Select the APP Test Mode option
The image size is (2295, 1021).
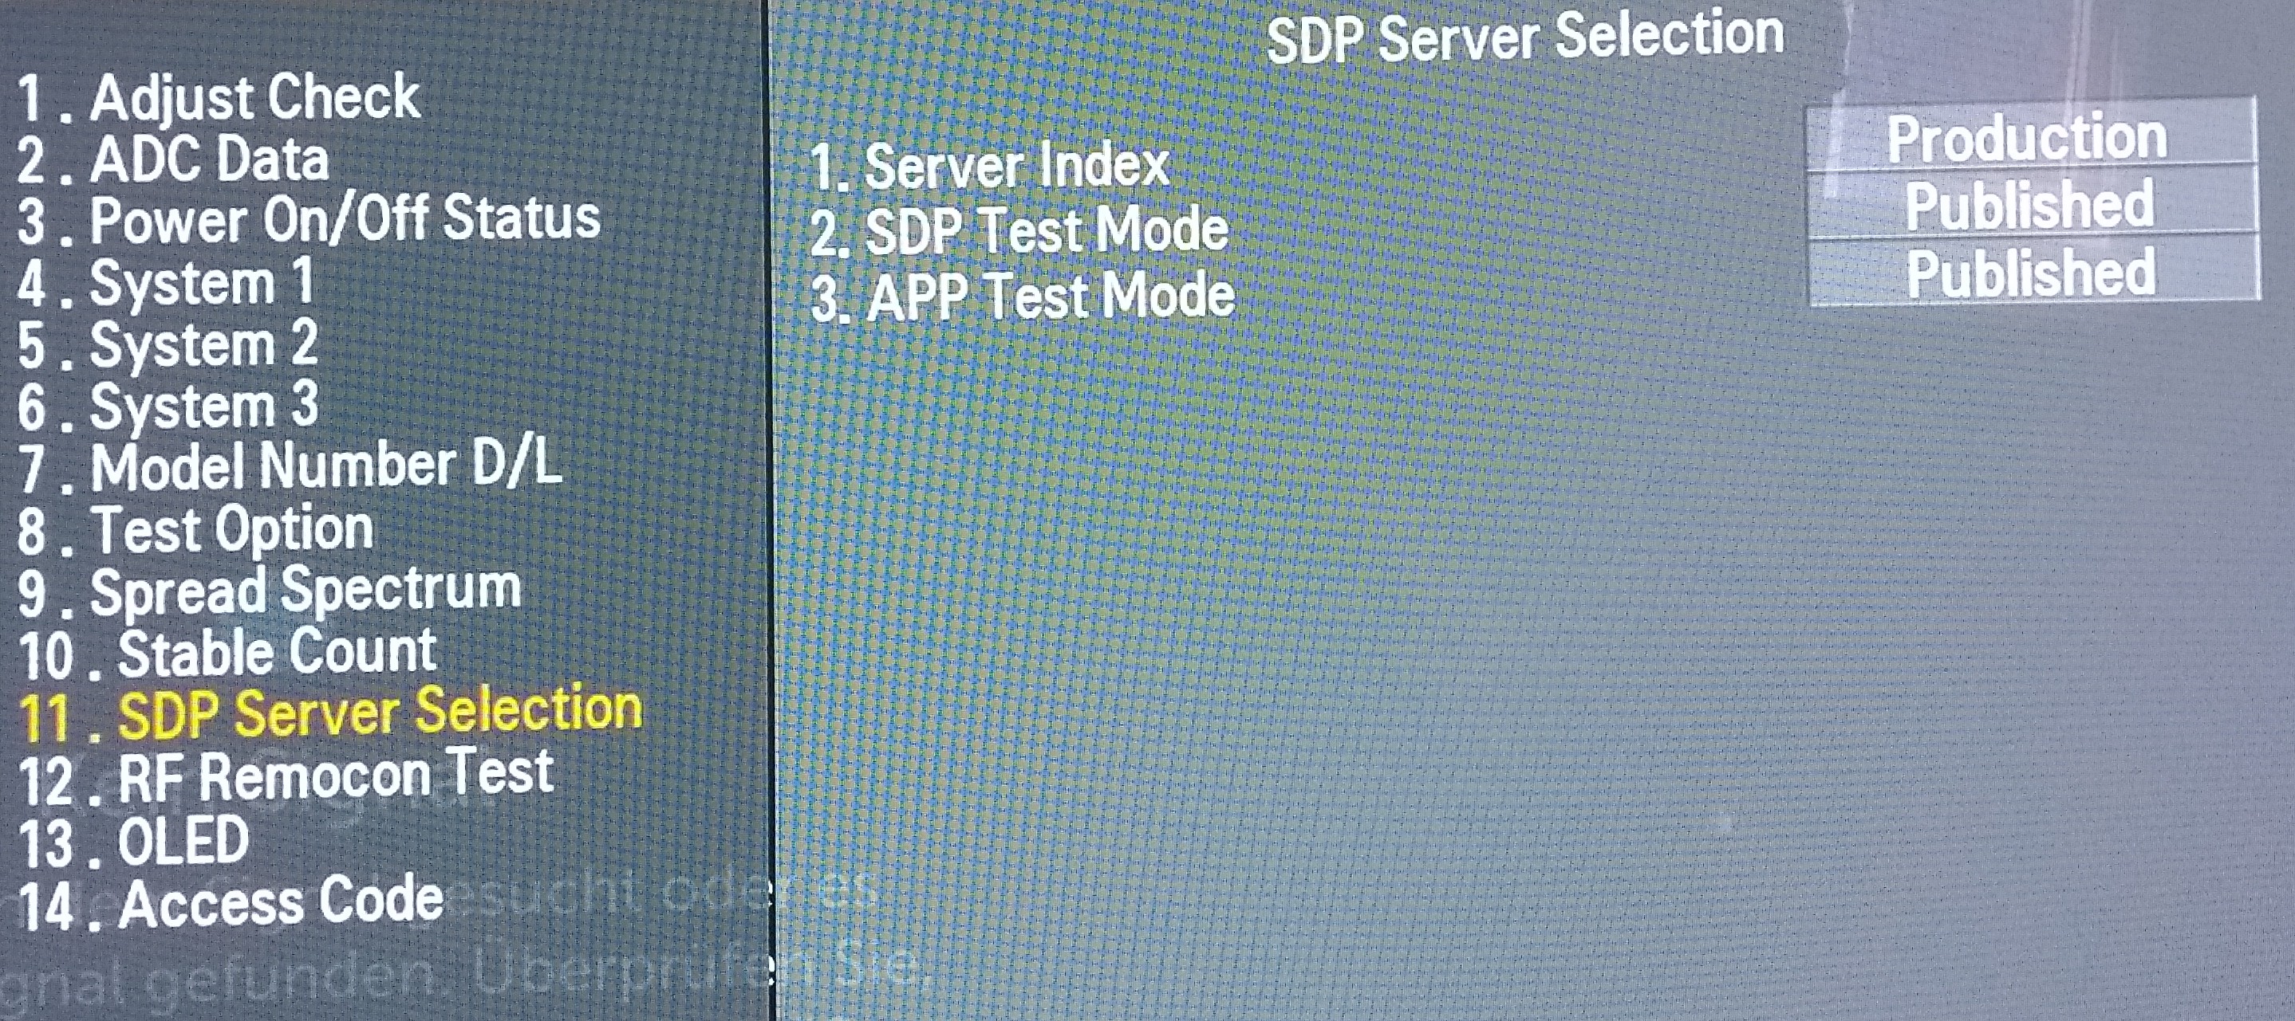(1023, 296)
